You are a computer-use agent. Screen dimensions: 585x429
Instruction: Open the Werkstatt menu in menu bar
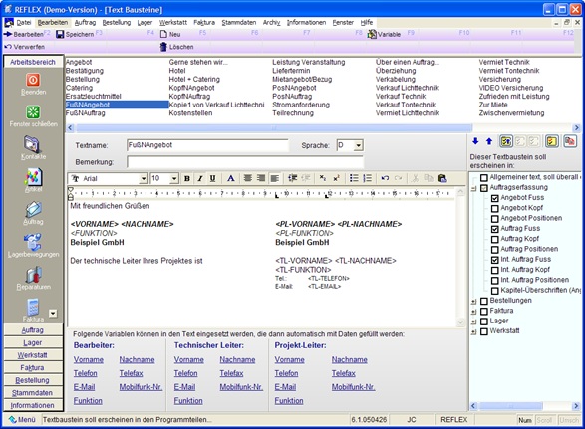coord(173,22)
